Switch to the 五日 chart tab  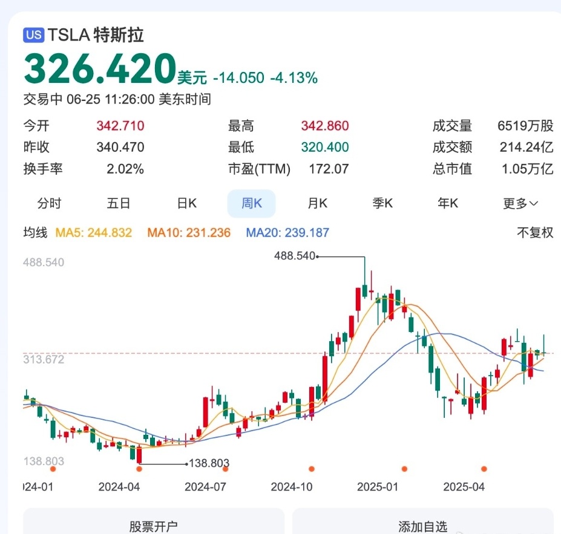[x=119, y=203]
